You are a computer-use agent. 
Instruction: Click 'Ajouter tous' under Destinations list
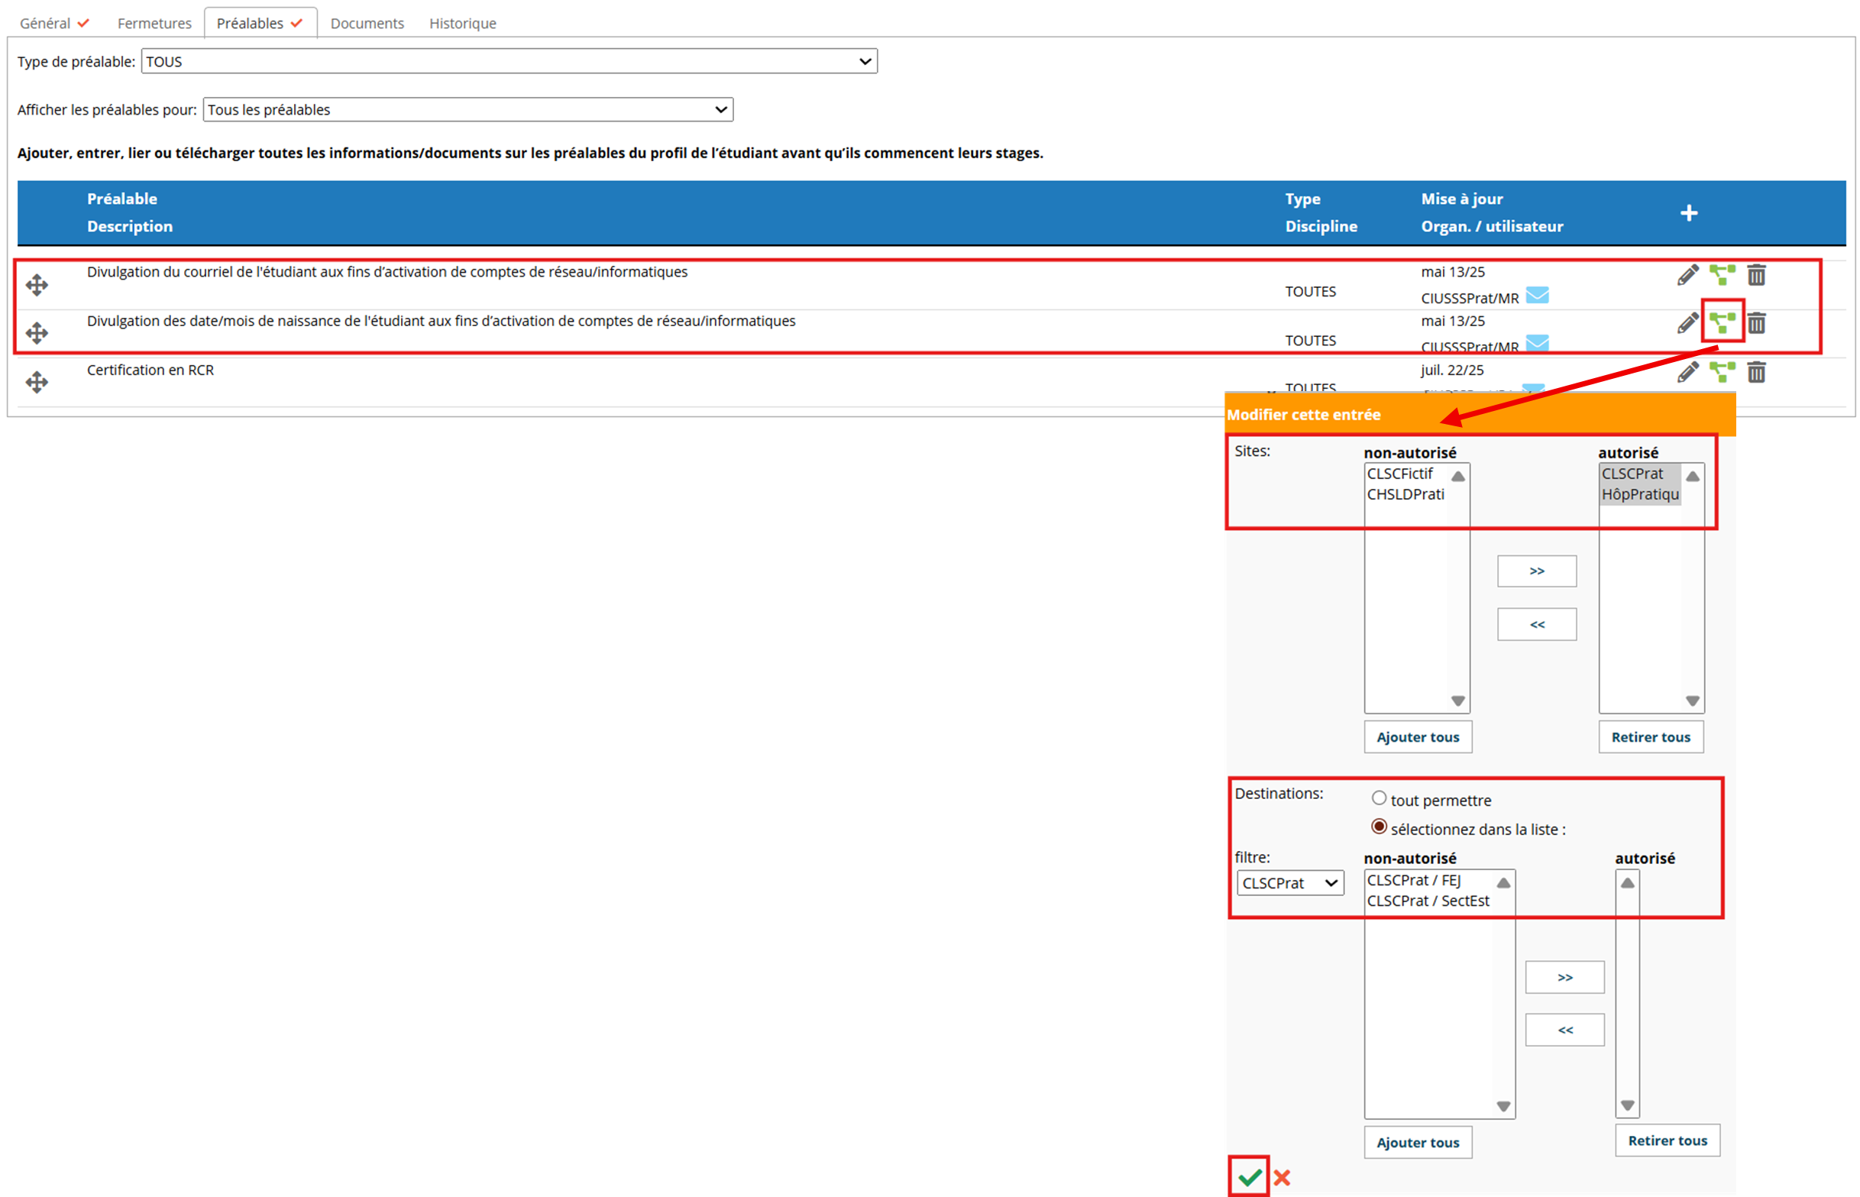(1418, 1143)
